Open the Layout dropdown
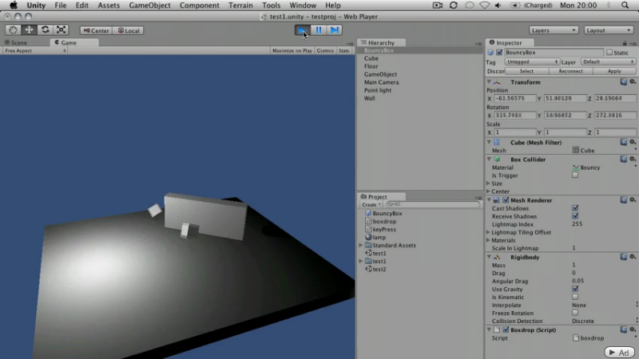 (x=609, y=30)
